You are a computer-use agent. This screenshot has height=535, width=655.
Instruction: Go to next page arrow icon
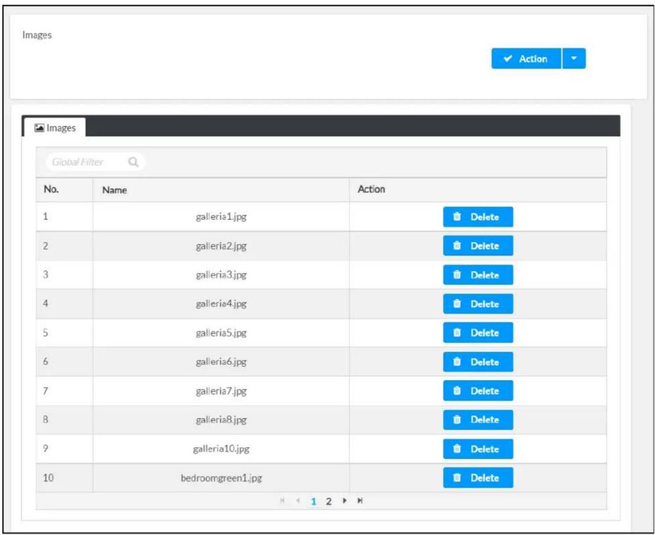344,501
